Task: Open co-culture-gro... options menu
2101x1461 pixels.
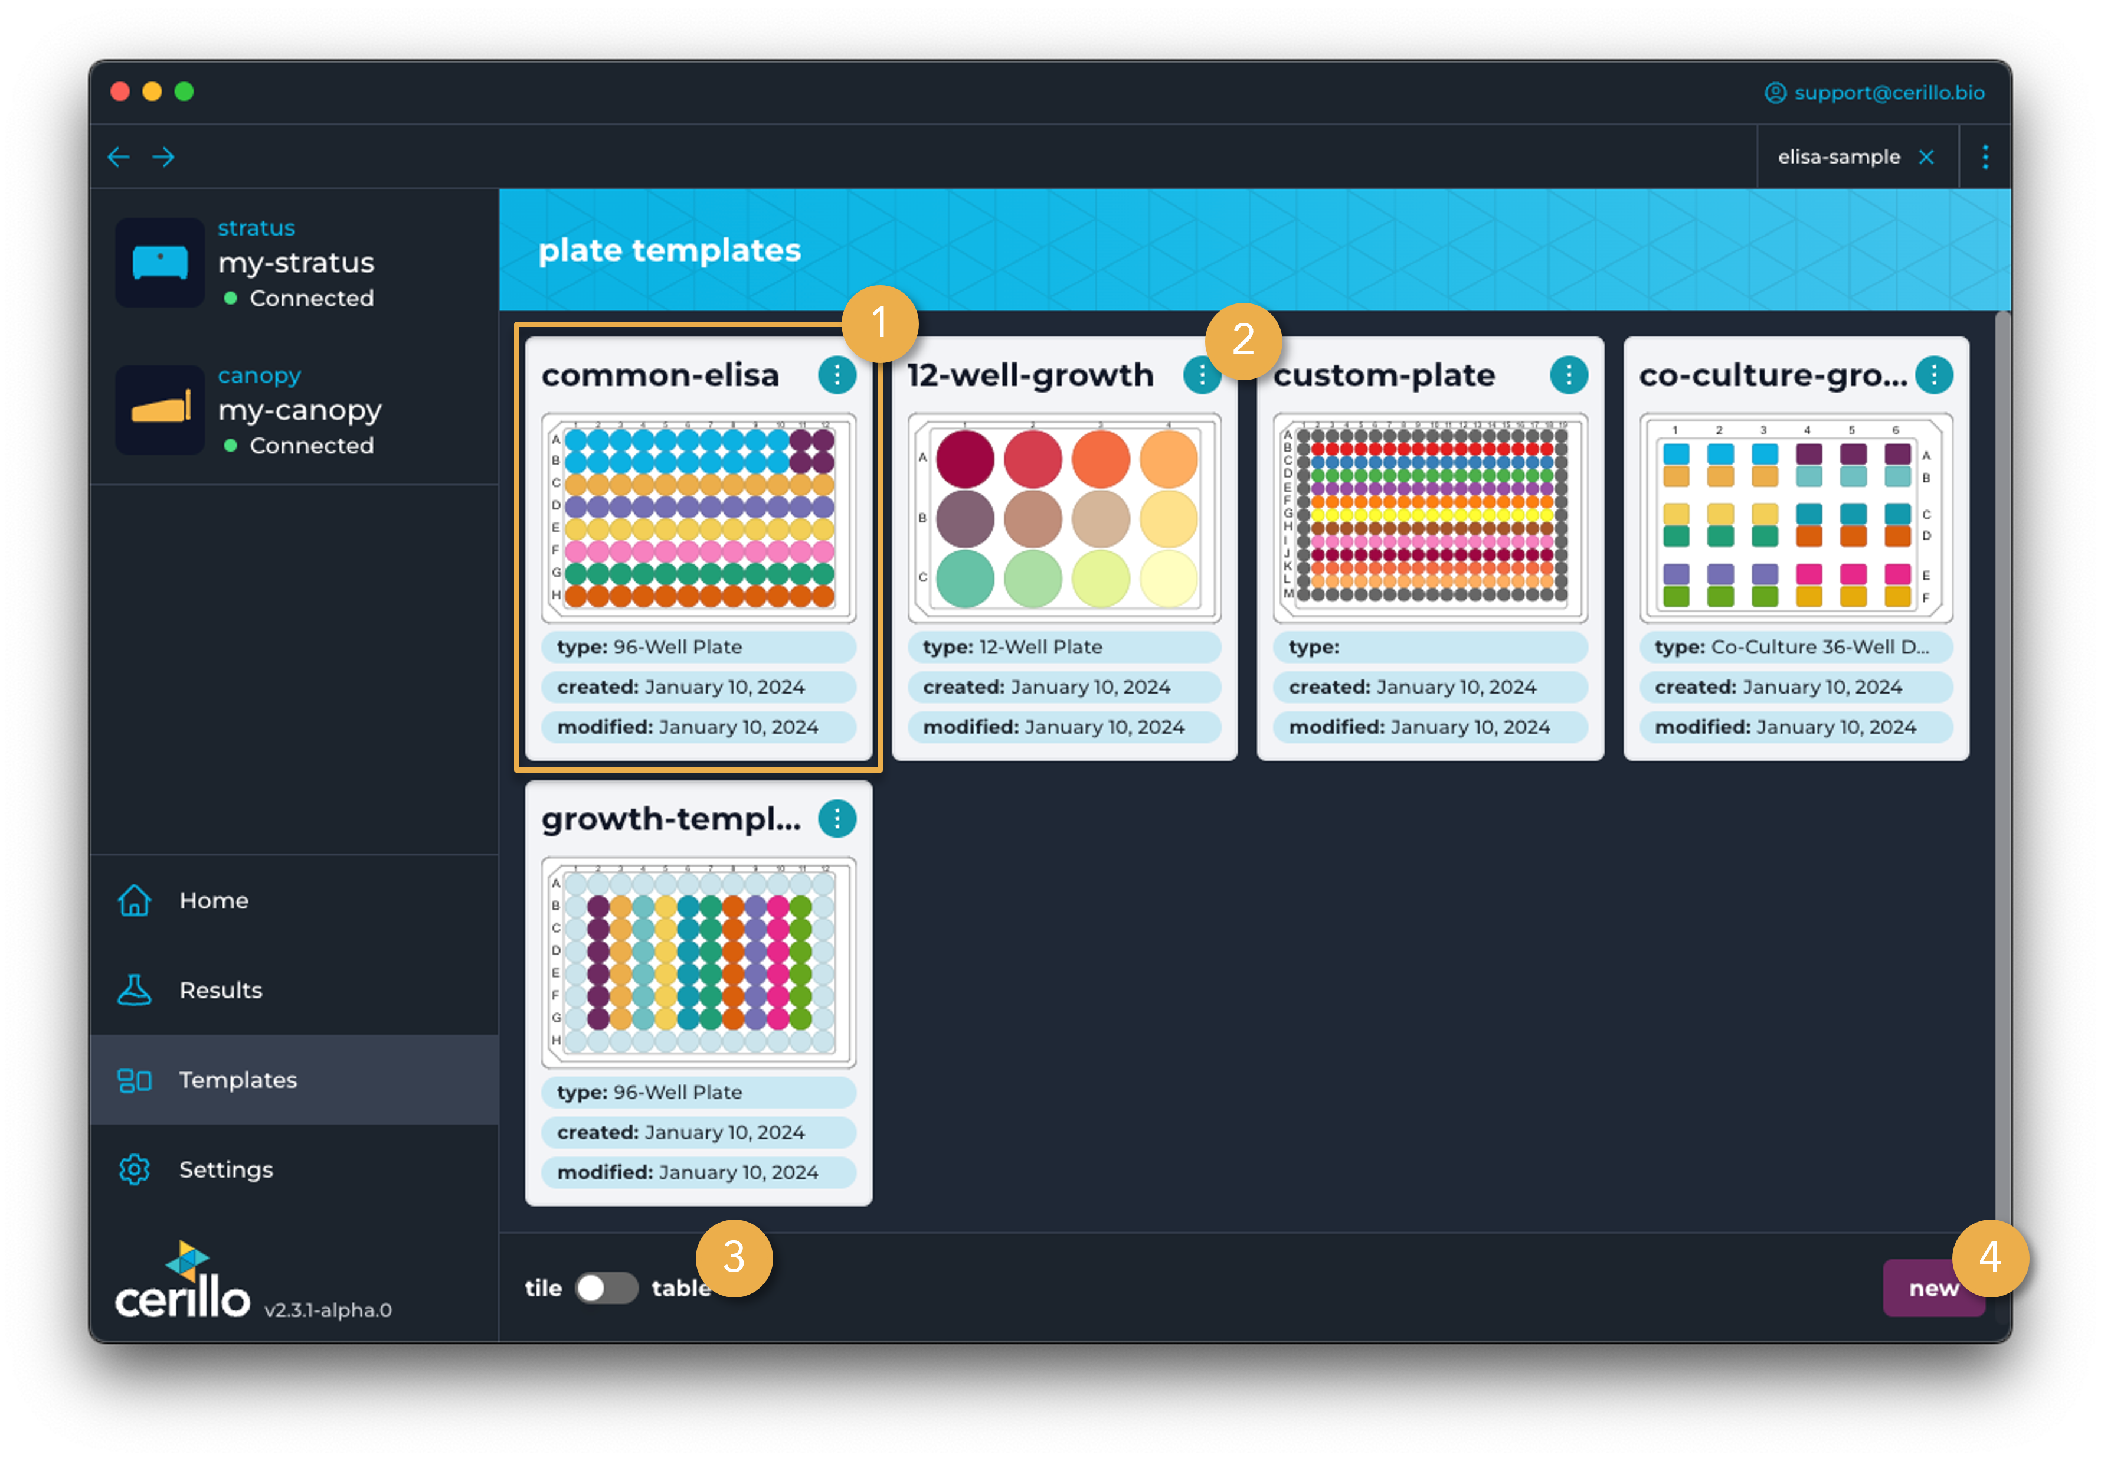Action: (x=1933, y=374)
